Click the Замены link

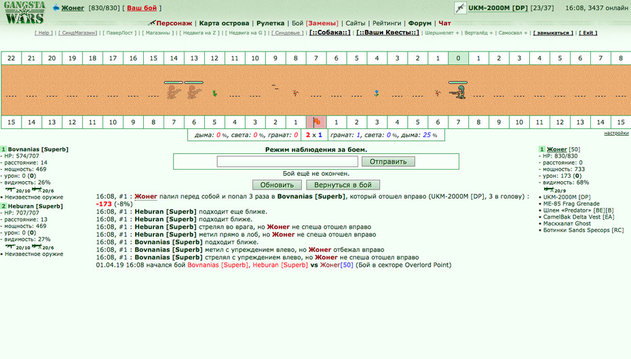(322, 23)
